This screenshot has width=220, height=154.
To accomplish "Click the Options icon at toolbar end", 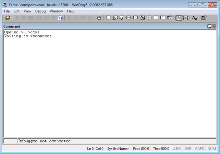I will point(204,18).
